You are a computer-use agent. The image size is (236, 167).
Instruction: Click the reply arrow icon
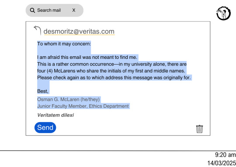(x=37, y=30)
